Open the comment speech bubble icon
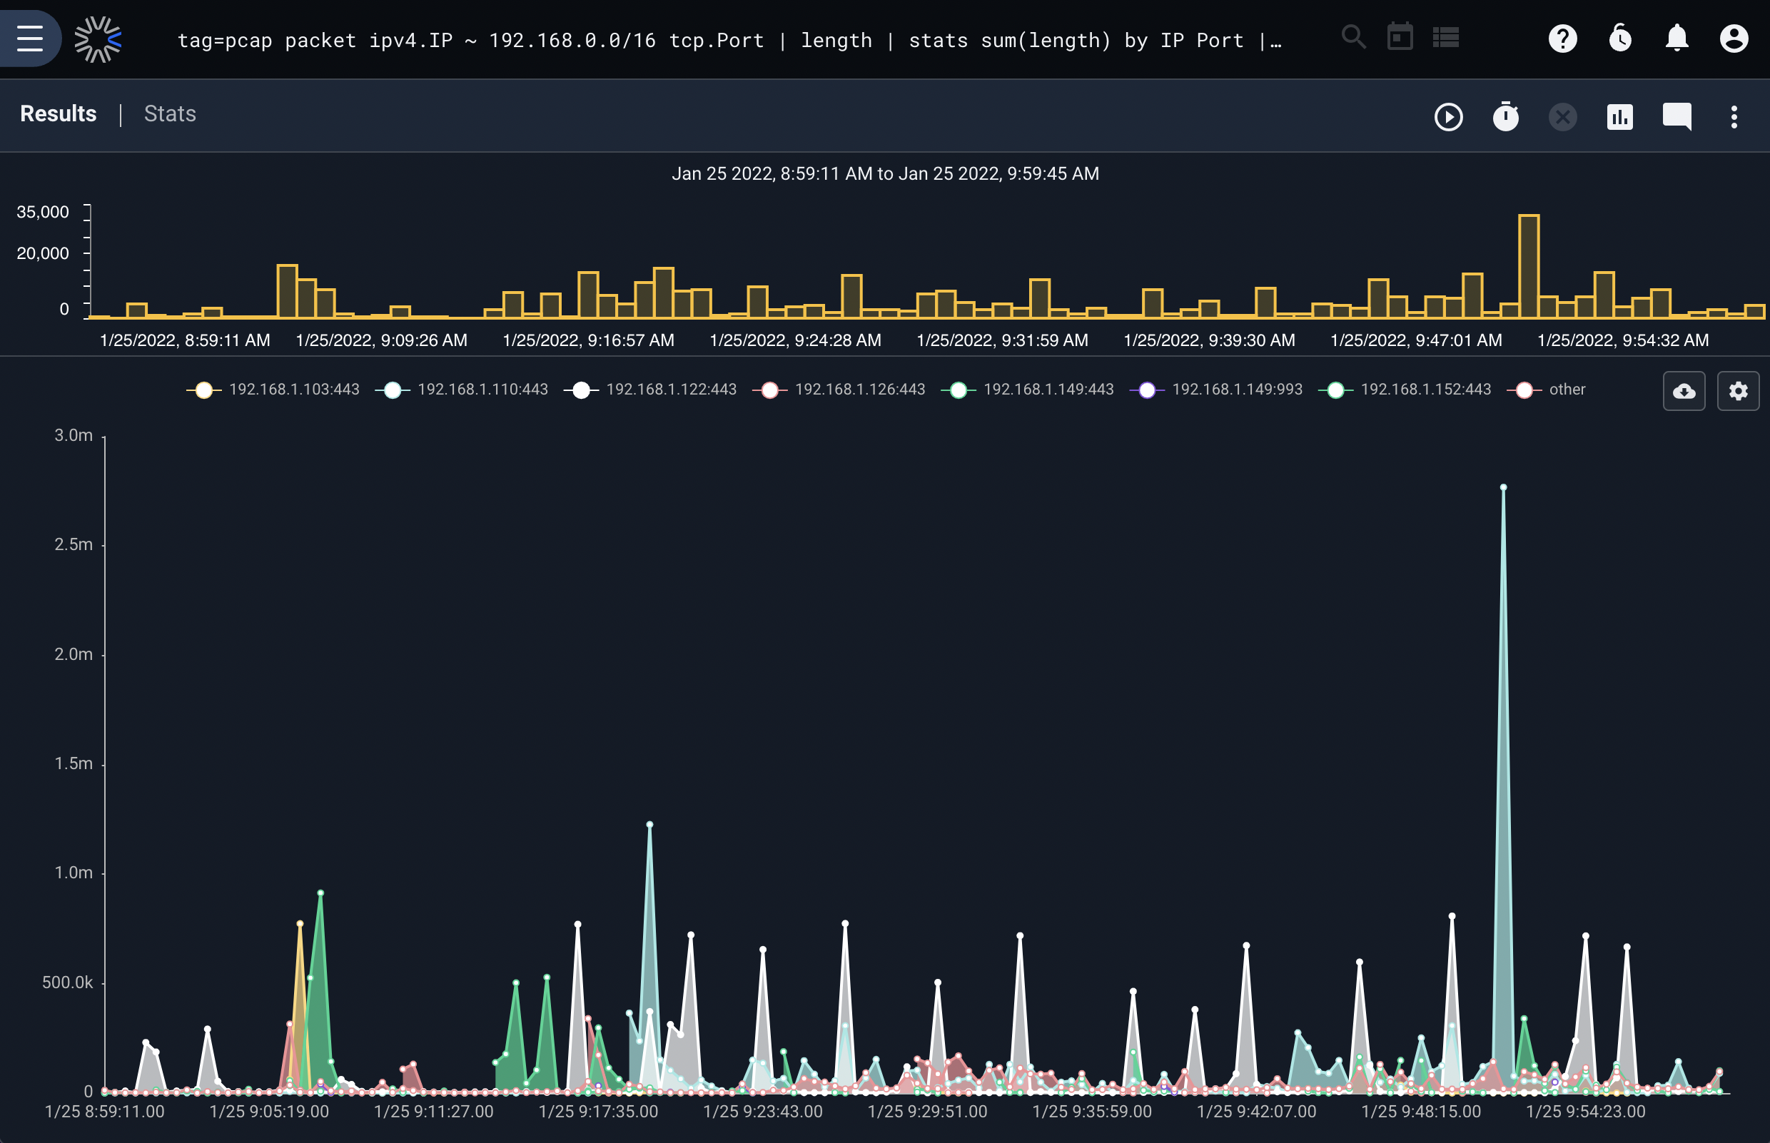The height and width of the screenshot is (1143, 1770). coord(1677,116)
